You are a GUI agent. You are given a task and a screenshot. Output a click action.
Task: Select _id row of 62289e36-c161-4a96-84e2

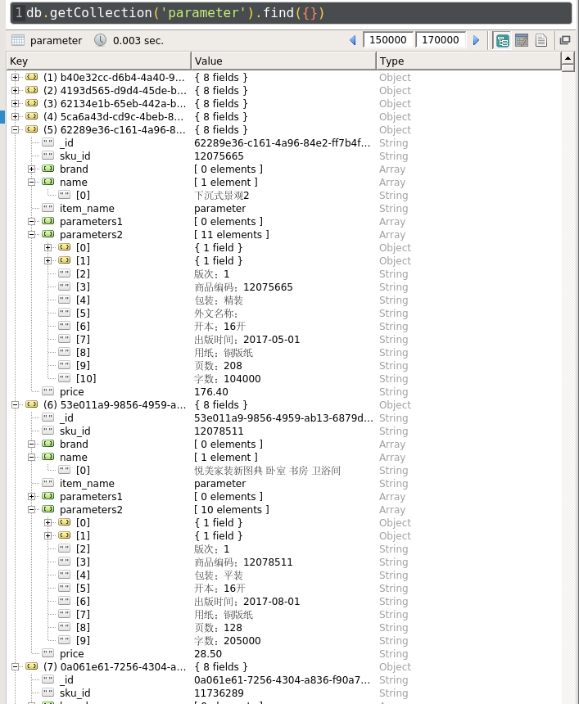pos(284,142)
